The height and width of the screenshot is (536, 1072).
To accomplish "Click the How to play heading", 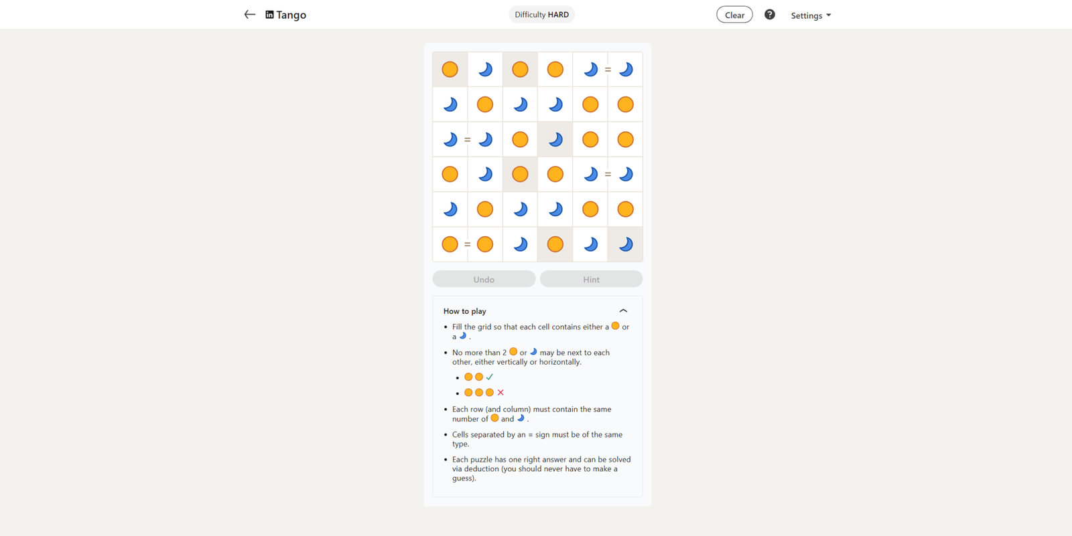I will coord(465,311).
